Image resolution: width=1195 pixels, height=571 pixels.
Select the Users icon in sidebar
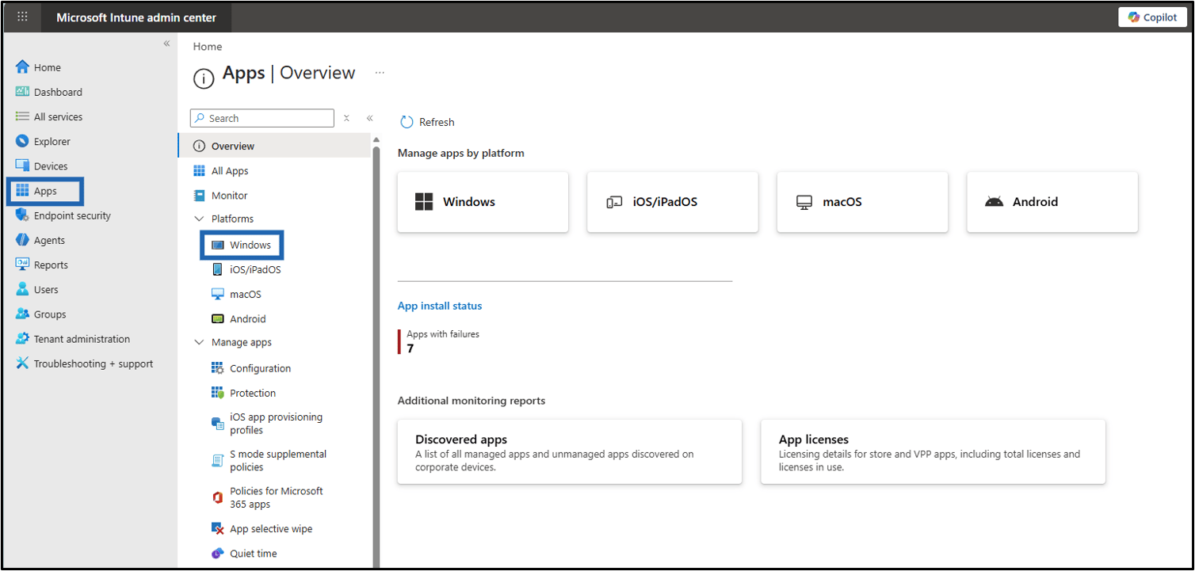[22, 289]
